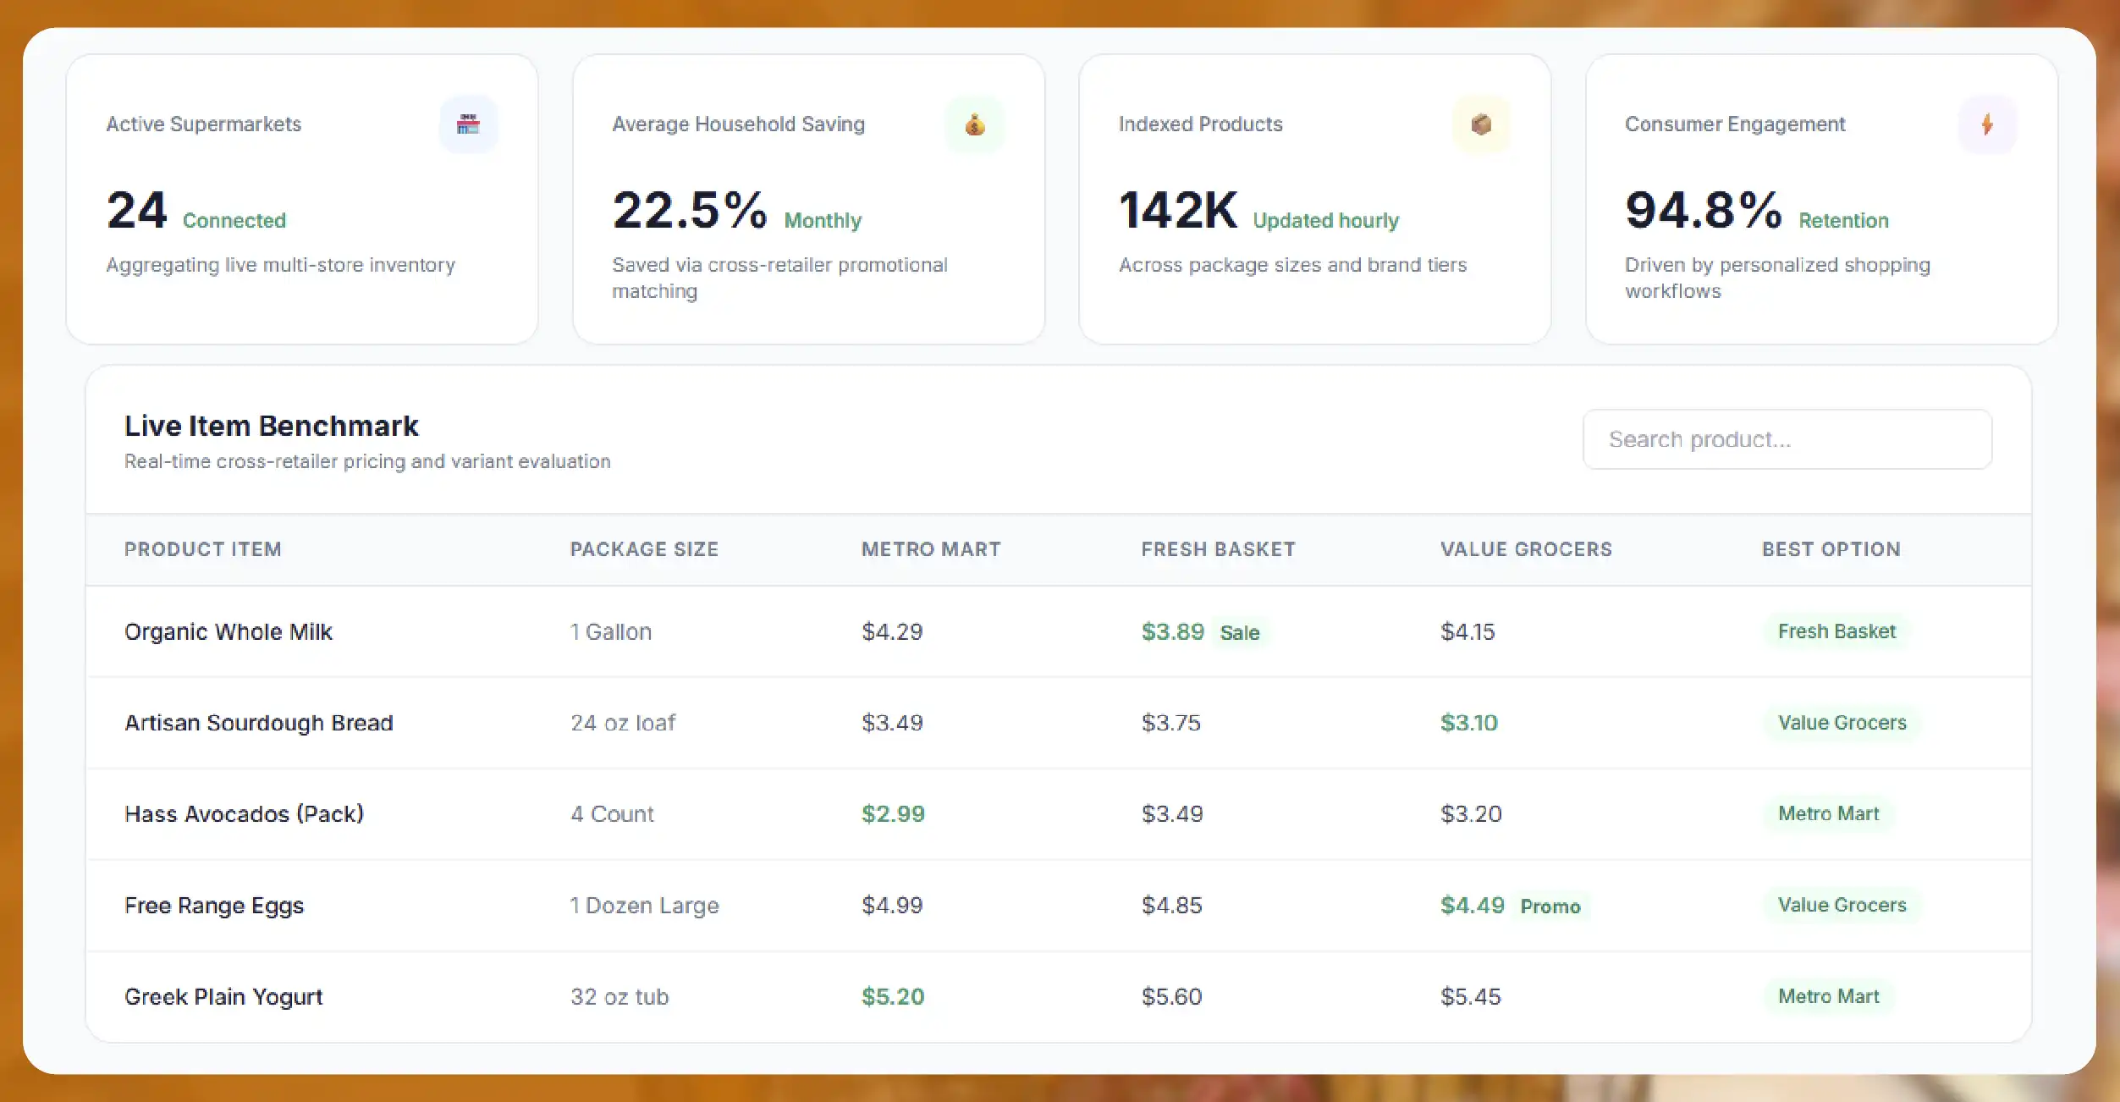This screenshot has width=2120, height=1102.
Task: Click the FRESH BASKET column header
Action: [1218, 549]
